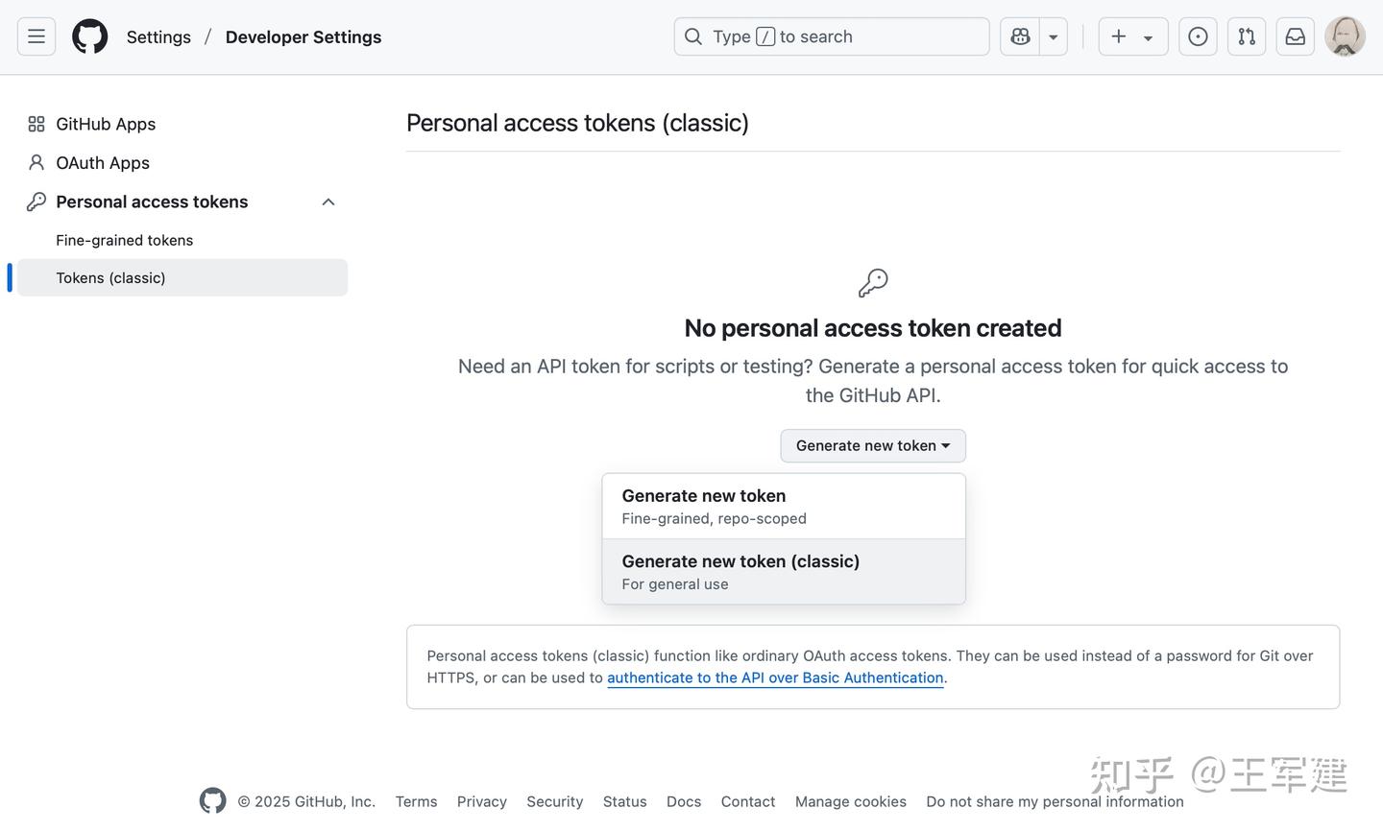Open your profile avatar menu
Screen dimensions: 1383x831
click(x=1345, y=36)
